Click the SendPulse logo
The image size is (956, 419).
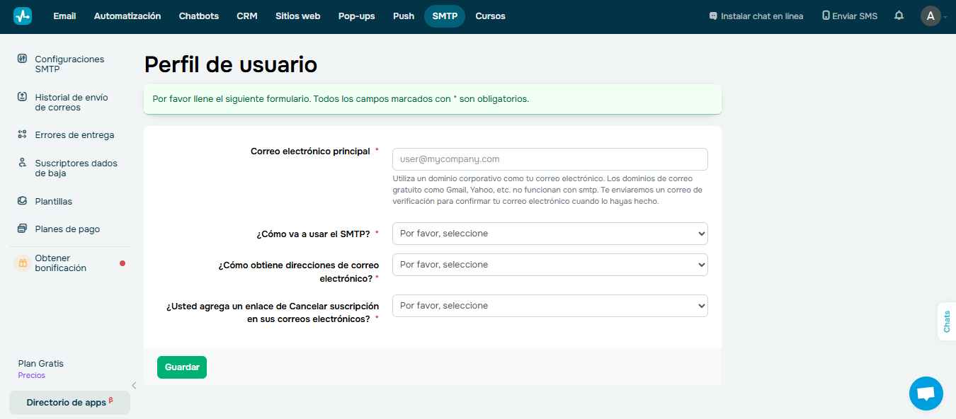click(22, 15)
